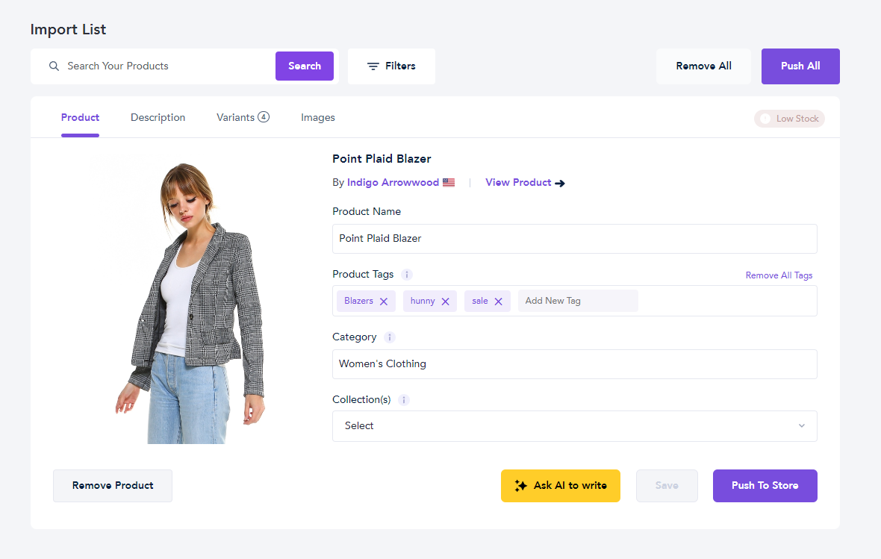Click the US flag icon beside Indigo Arrowwood

(x=449, y=181)
